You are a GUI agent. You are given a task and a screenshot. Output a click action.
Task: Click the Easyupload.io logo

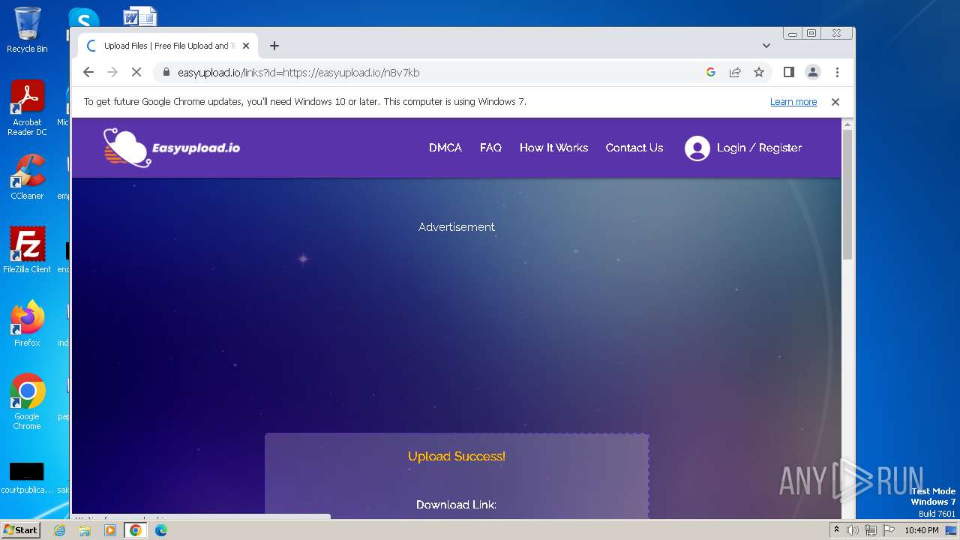click(172, 148)
